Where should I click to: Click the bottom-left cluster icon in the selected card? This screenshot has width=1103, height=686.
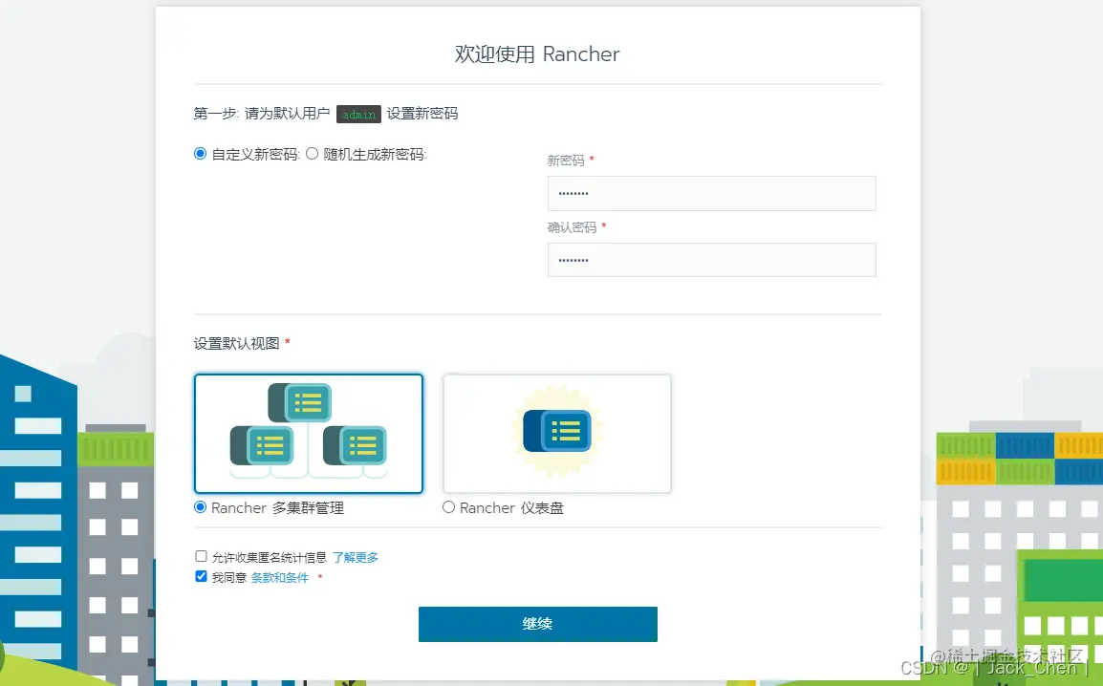pos(263,443)
